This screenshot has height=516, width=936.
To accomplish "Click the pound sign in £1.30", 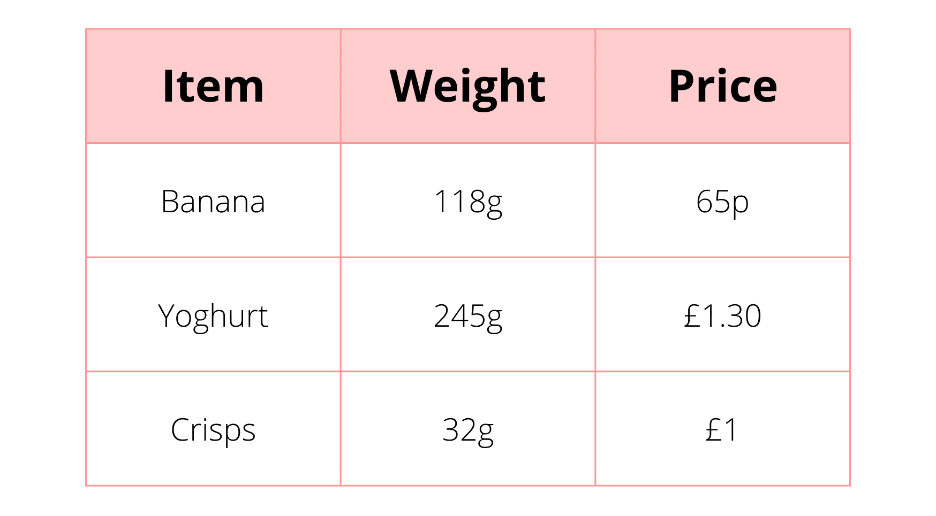I will coord(692,315).
